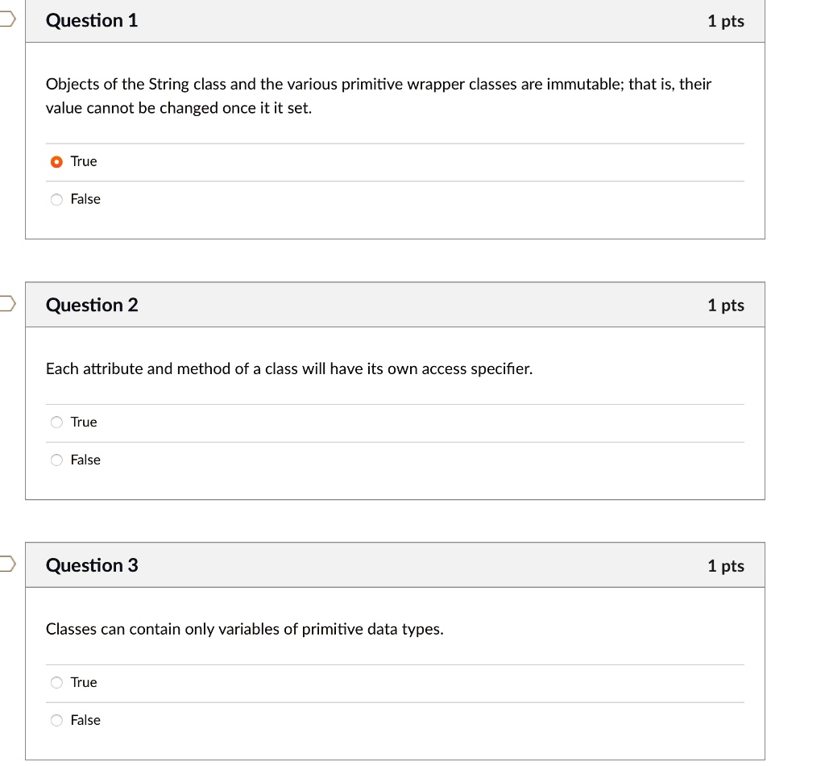Viewport: 825px width, 766px height.
Task: Click the 1 pts label on Question 3
Action: (728, 565)
